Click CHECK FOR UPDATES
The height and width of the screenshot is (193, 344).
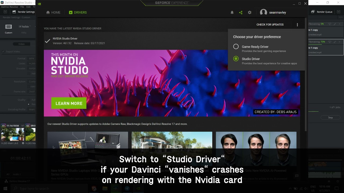270,25
